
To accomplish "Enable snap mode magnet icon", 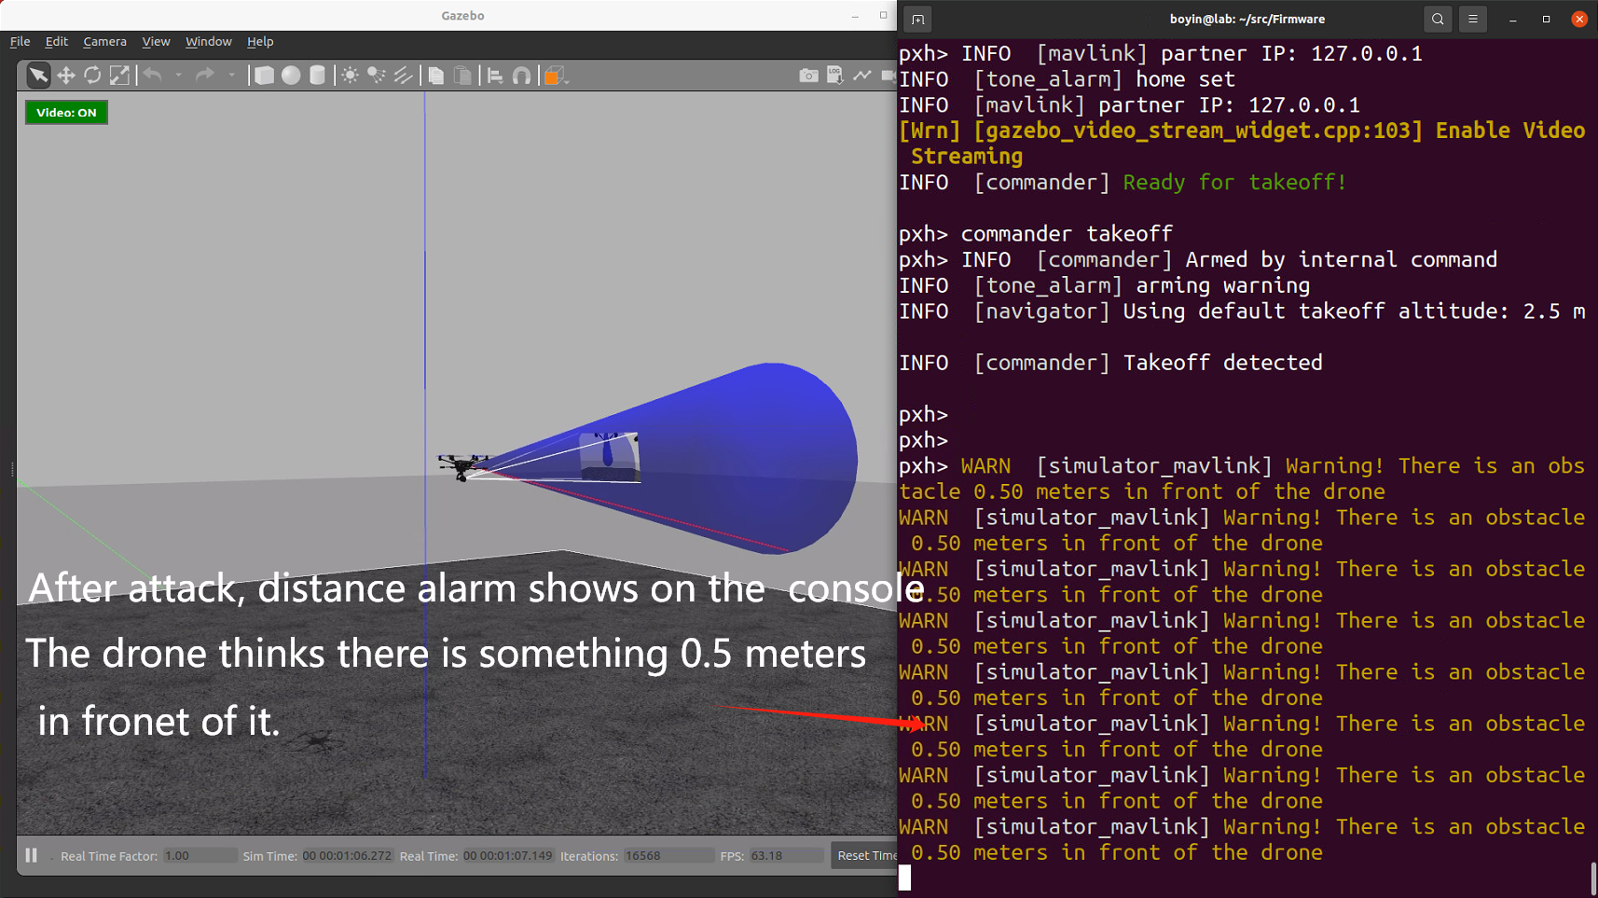I will coord(522,76).
